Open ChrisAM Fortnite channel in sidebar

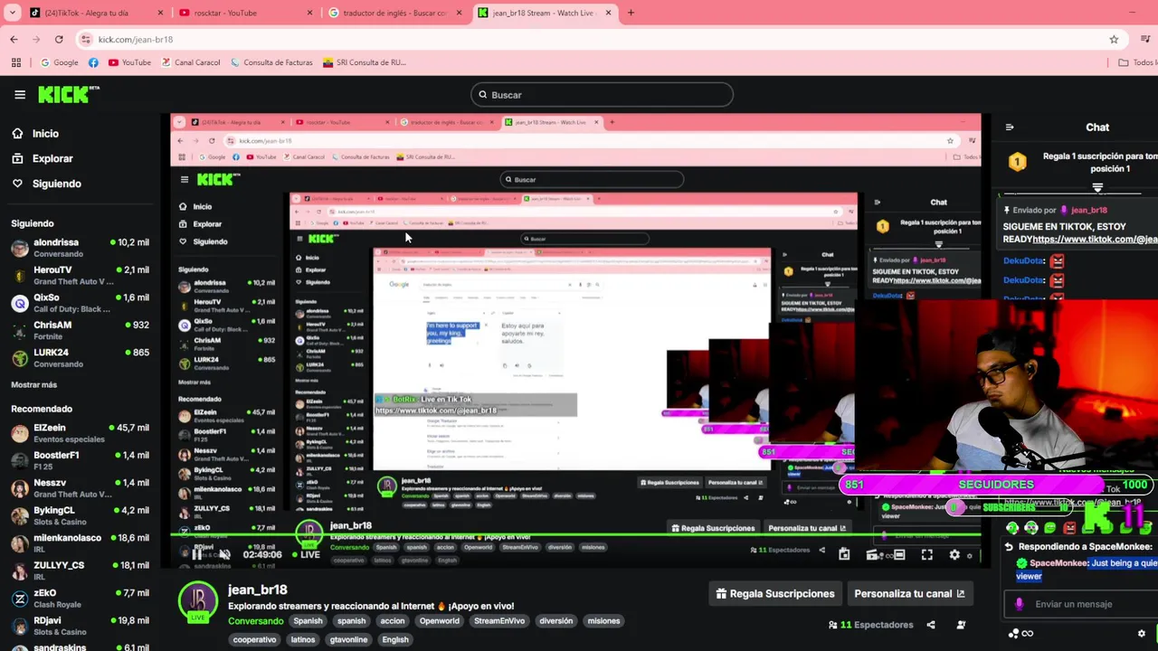tap(80, 330)
